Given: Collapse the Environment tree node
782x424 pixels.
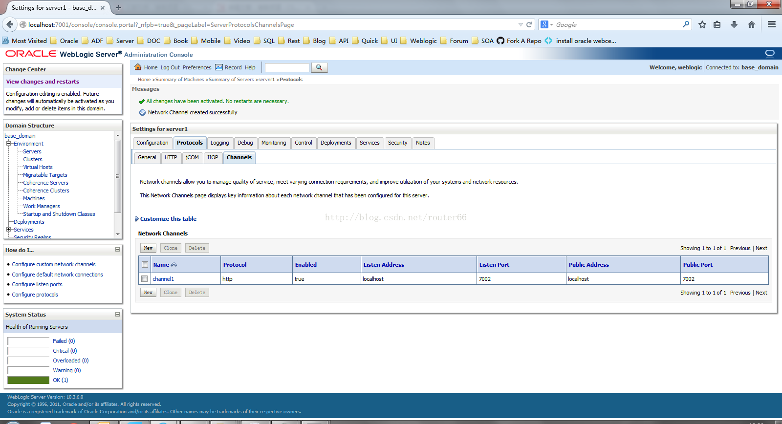Looking at the screenshot, I should tap(8, 144).
